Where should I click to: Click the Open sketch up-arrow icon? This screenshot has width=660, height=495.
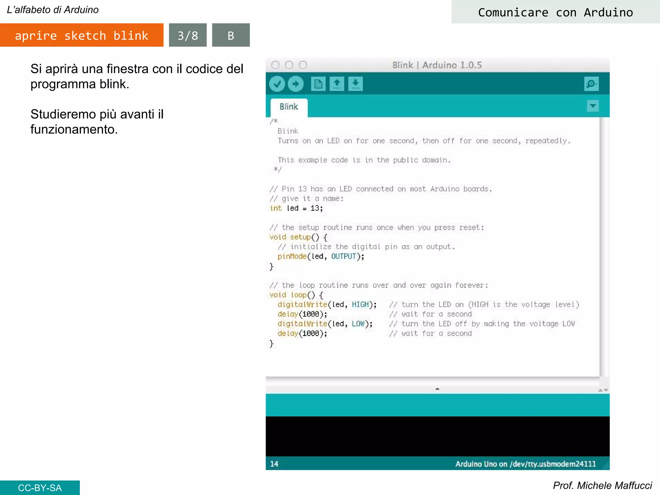[x=337, y=84]
